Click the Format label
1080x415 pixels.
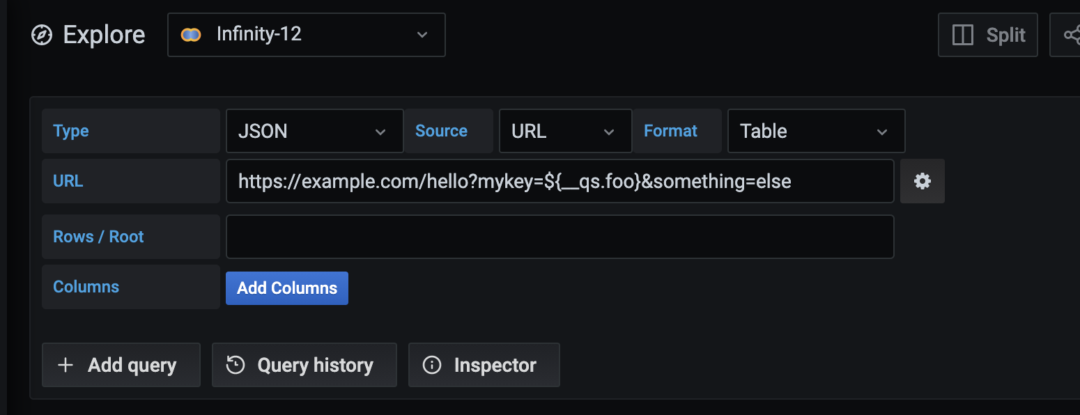[670, 131]
